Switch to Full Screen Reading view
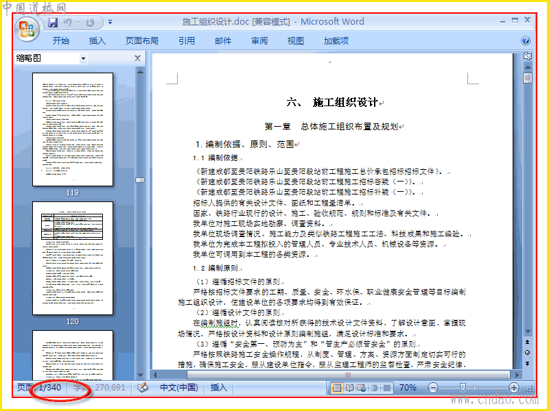Screen dimensions: 549x411 tap(349, 388)
